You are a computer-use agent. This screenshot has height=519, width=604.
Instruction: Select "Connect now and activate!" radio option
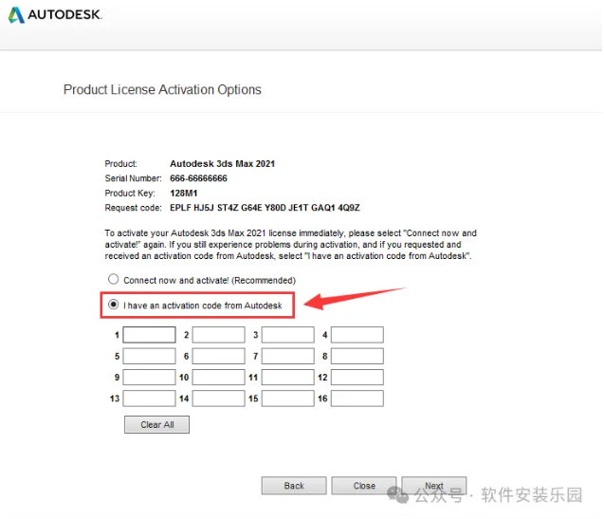point(114,280)
